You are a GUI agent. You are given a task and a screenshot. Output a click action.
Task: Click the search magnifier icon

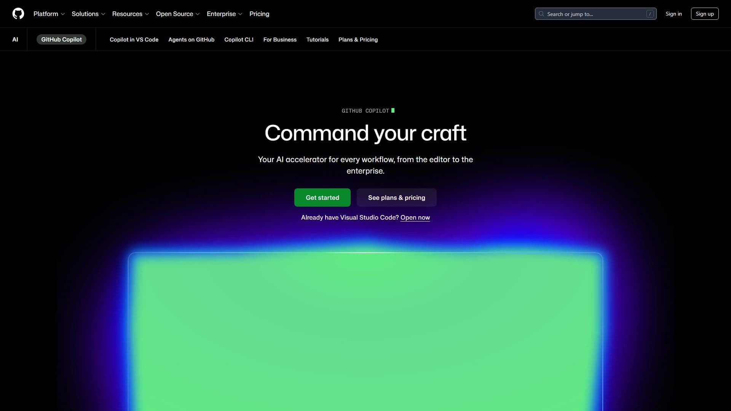[x=541, y=14]
